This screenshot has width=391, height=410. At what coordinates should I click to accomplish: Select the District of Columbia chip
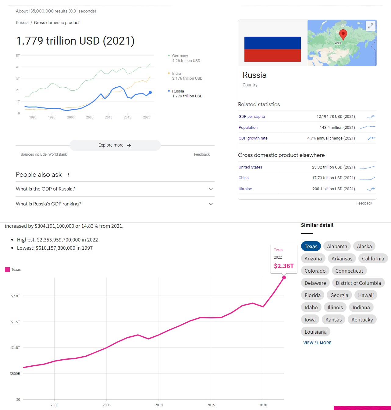[358, 283]
